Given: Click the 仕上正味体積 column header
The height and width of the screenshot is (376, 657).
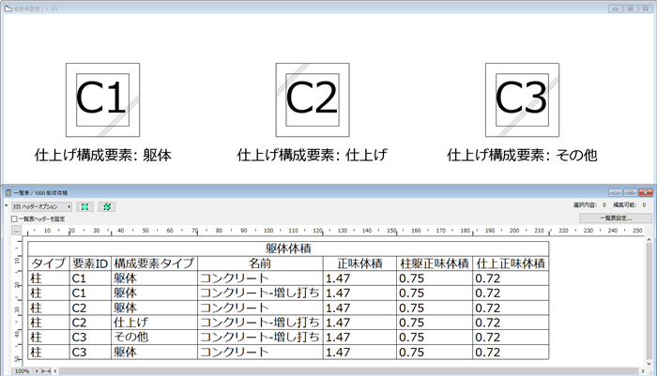Looking at the screenshot, I should (511, 263).
